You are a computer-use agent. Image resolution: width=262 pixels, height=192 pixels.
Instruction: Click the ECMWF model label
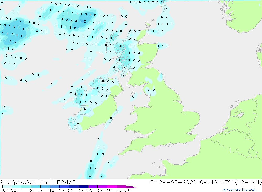point(66,182)
